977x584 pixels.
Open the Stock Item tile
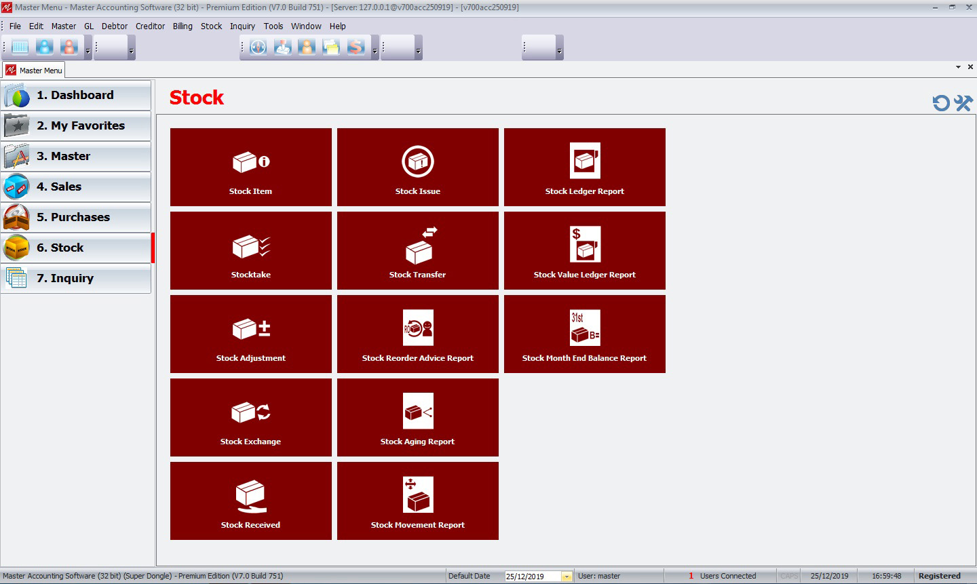pos(251,167)
